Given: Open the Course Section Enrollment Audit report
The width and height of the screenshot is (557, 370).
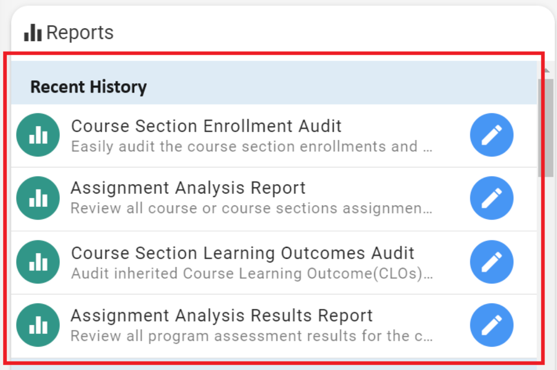Looking at the screenshot, I should point(206,126).
